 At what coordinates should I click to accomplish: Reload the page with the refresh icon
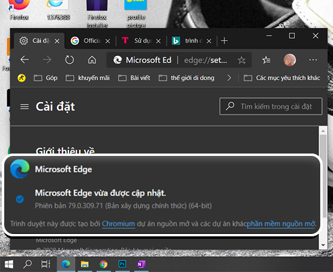(x=70, y=60)
